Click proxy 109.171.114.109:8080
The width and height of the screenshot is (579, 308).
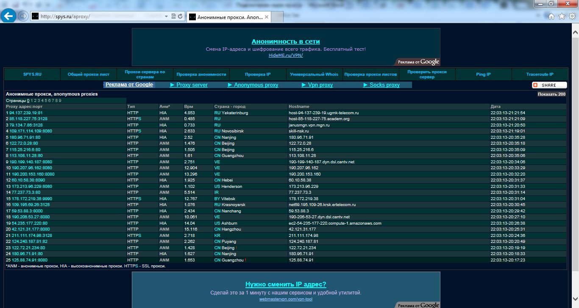tap(31, 131)
